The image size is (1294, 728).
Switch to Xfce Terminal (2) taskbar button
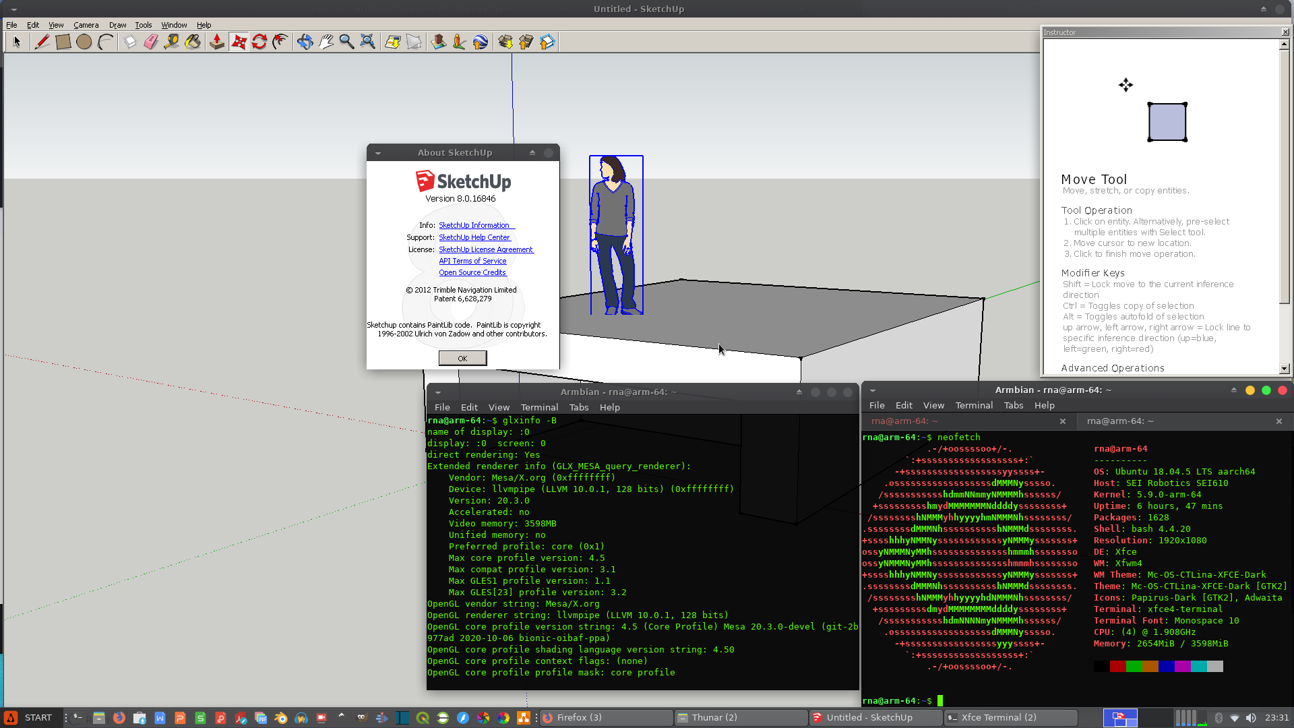pos(1011,718)
